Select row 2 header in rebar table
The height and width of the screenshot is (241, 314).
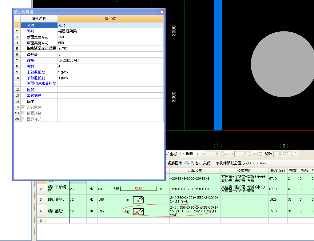42,189
